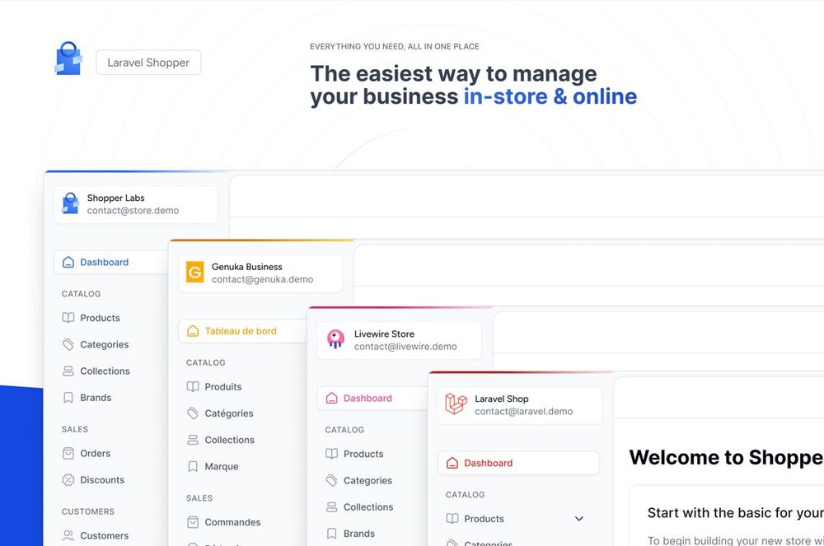
Task: Click the 'EVERYTHING YOU NEED, ALL IN ONE PLACE' tagline
Action: [x=394, y=46]
